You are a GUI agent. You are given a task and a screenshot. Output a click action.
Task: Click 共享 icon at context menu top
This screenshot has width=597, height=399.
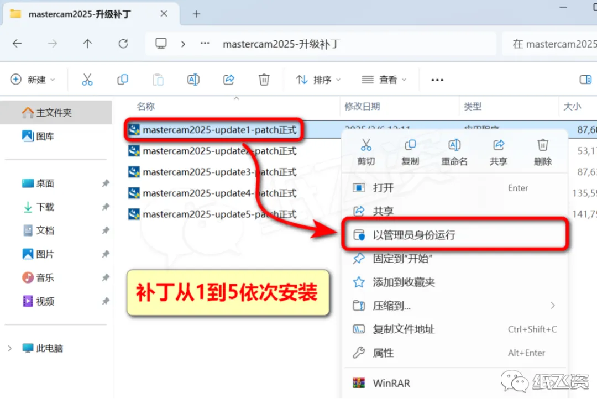click(x=499, y=153)
